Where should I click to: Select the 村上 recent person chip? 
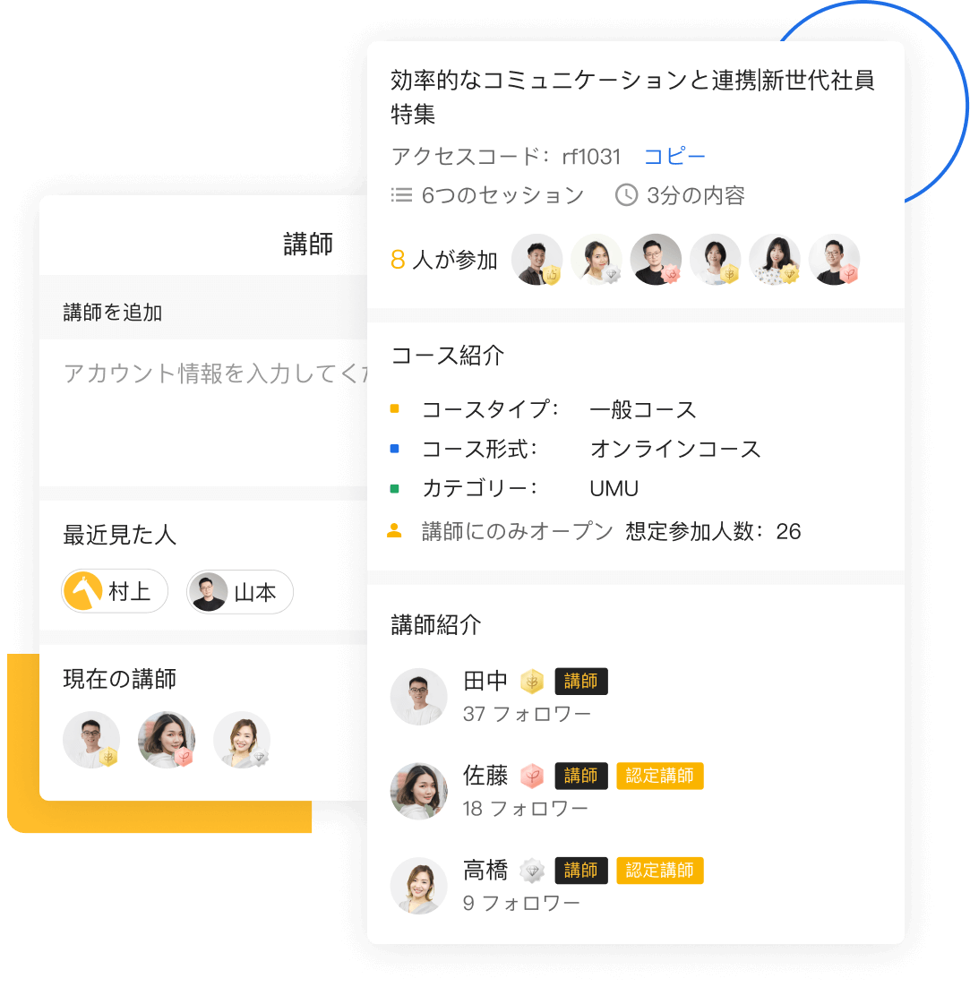(x=115, y=591)
